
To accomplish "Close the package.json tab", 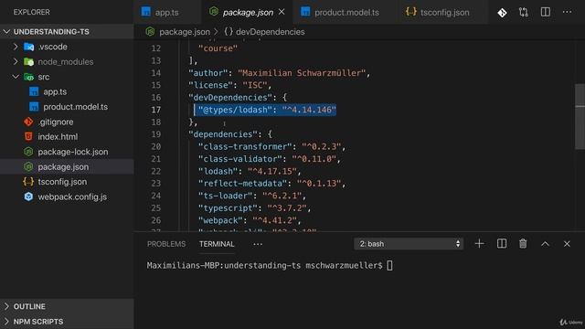I will pos(282,12).
